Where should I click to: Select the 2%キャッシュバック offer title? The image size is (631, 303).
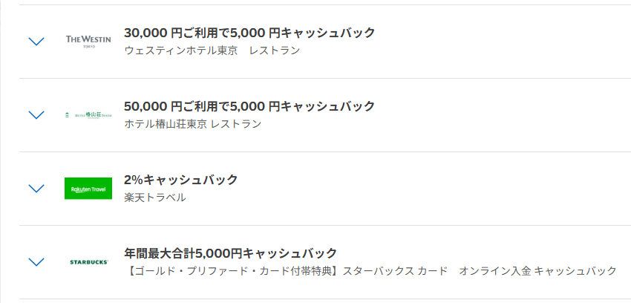(x=181, y=180)
